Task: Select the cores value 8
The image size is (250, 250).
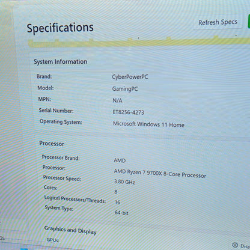Action: [116, 192]
